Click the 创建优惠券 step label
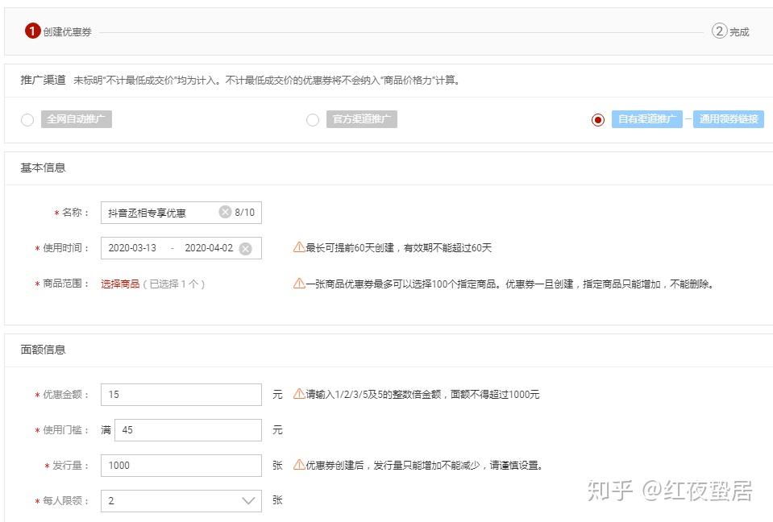 click(67, 32)
